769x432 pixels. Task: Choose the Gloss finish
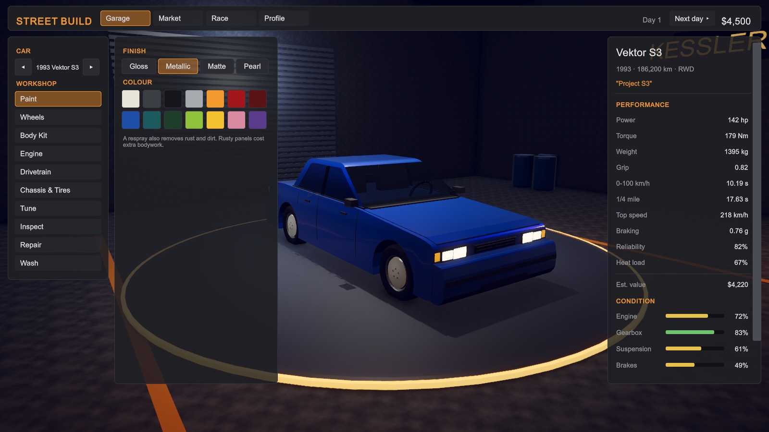pyautogui.click(x=139, y=66)
